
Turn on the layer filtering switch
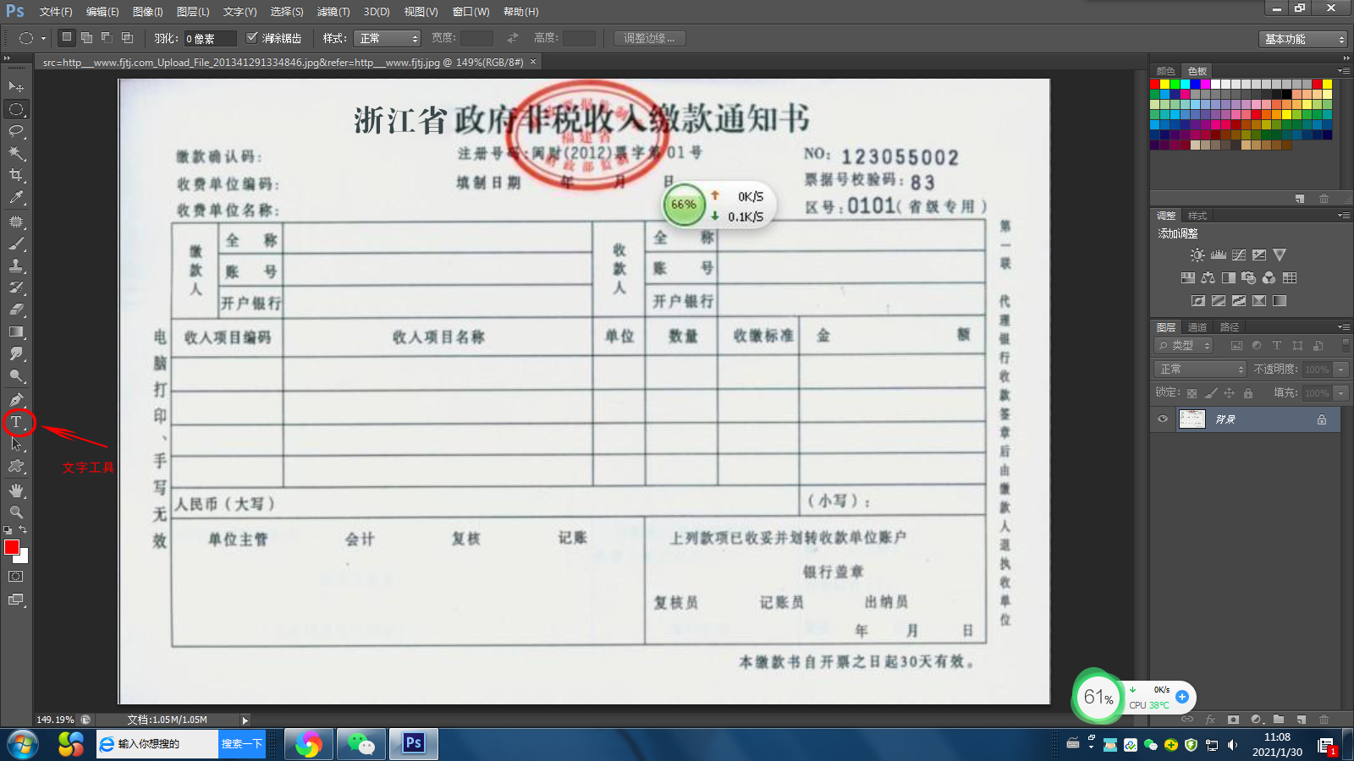pyautogui.click(x=1346, y=346)
